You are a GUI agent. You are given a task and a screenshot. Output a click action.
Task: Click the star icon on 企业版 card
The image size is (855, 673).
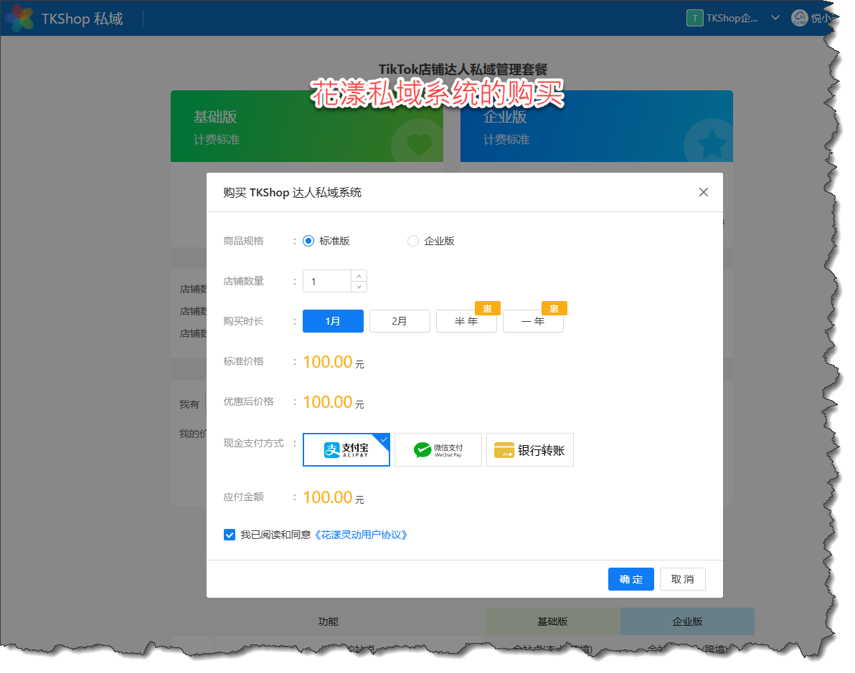coord(711,144)
